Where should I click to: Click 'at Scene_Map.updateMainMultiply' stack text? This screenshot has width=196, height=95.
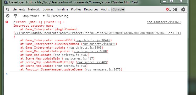point(47,62)
